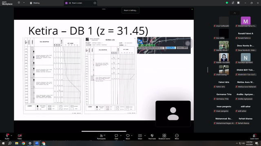This screenshot has width=261, height=146.
Task: Select Germanus Tirta participant tile
Action: point(224,95)
